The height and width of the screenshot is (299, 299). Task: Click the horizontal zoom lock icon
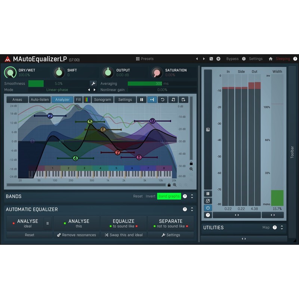point(169,185)
